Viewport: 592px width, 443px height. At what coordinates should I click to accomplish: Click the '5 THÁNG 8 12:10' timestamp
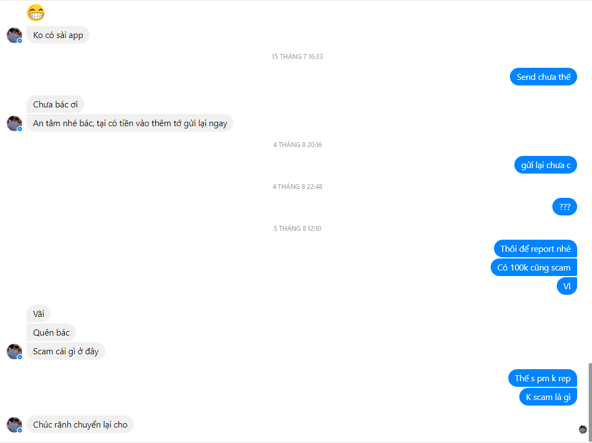pyautogui.click(x=297, y=229)
